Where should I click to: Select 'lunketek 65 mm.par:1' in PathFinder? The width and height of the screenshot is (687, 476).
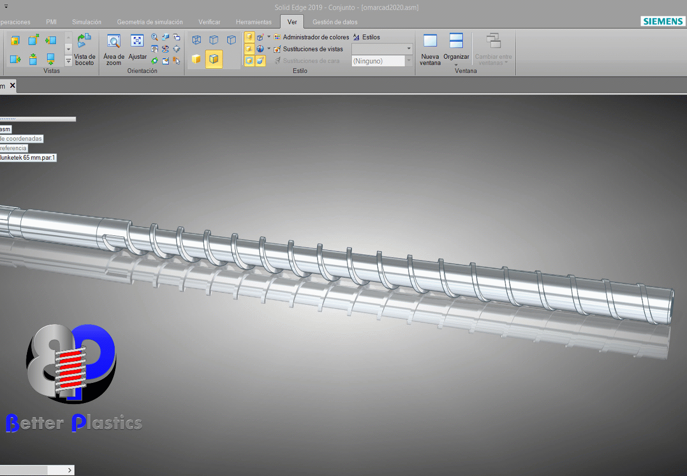[28, 157]
